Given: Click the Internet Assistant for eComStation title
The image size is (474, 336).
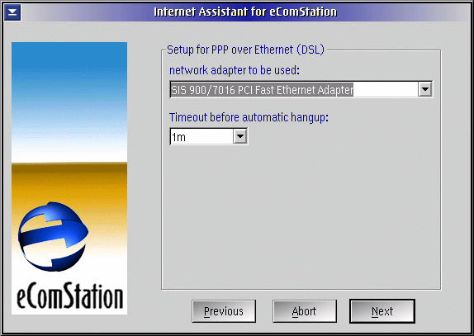Looking at the screenshot, I should (245, 12).
